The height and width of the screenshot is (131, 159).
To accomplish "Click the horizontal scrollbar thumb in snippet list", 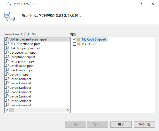I will [11, 110].
